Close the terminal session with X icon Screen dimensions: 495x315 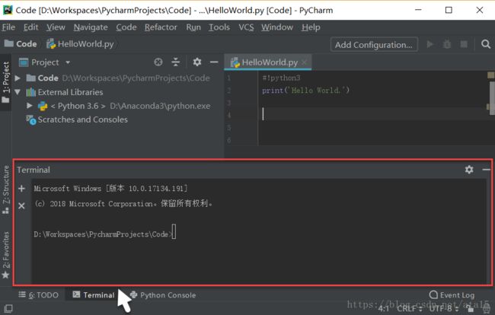[21, 206]
